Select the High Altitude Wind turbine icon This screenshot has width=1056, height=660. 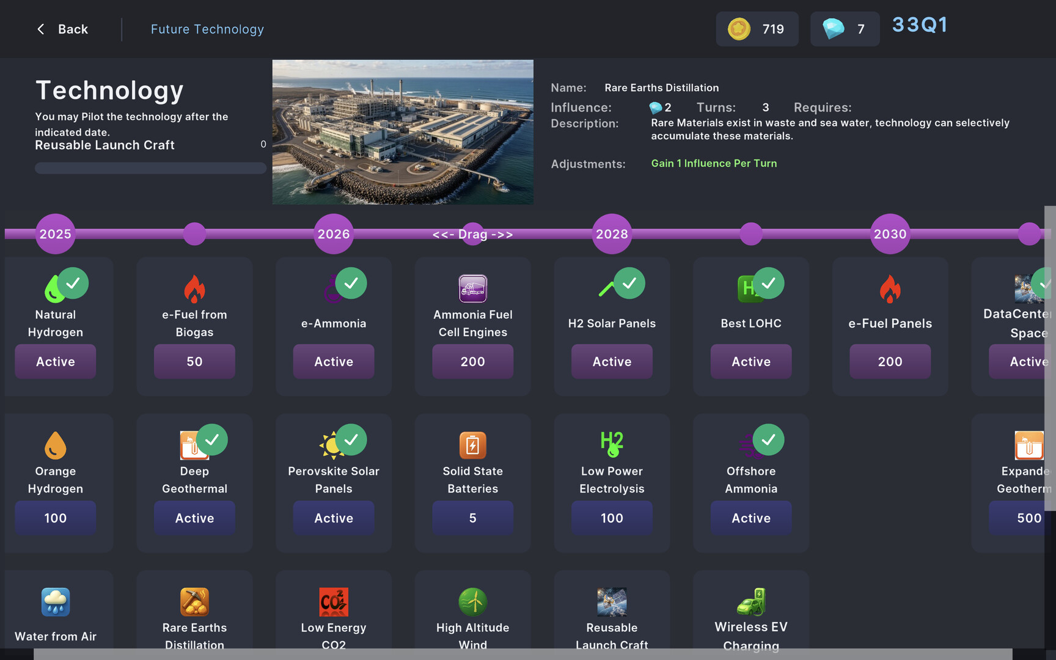[472, 602]
